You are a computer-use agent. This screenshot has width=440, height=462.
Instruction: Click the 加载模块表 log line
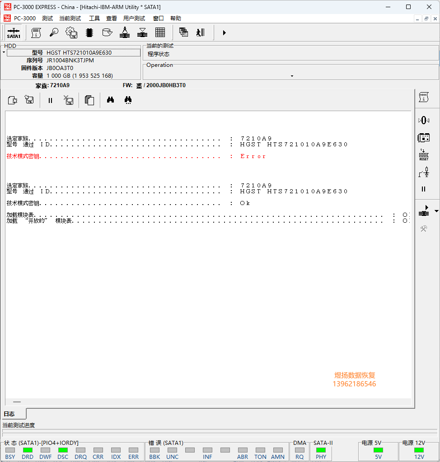[207, 215]
